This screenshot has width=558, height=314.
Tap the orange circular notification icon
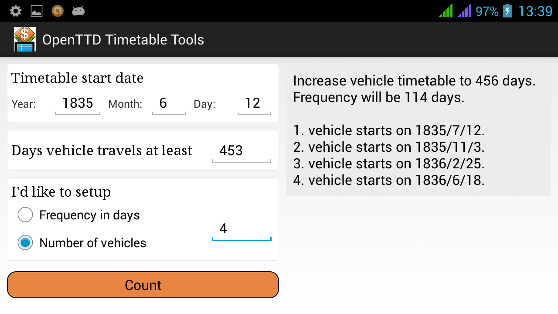tap(58, 11)
